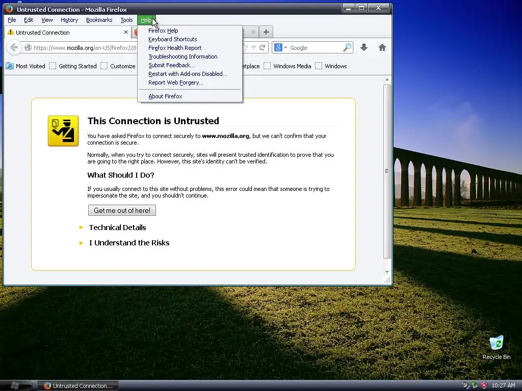Click the red shield tray icon
Viewport: 522px width, 391px height.
coord(484,386)
